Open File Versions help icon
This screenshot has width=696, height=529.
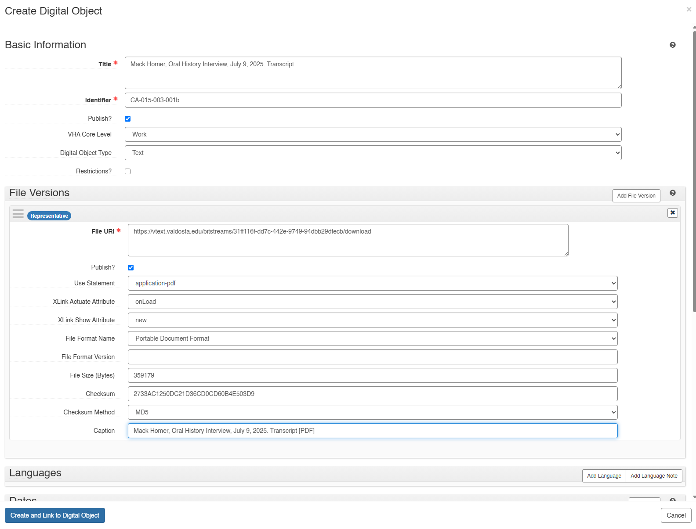click(672, 193)
